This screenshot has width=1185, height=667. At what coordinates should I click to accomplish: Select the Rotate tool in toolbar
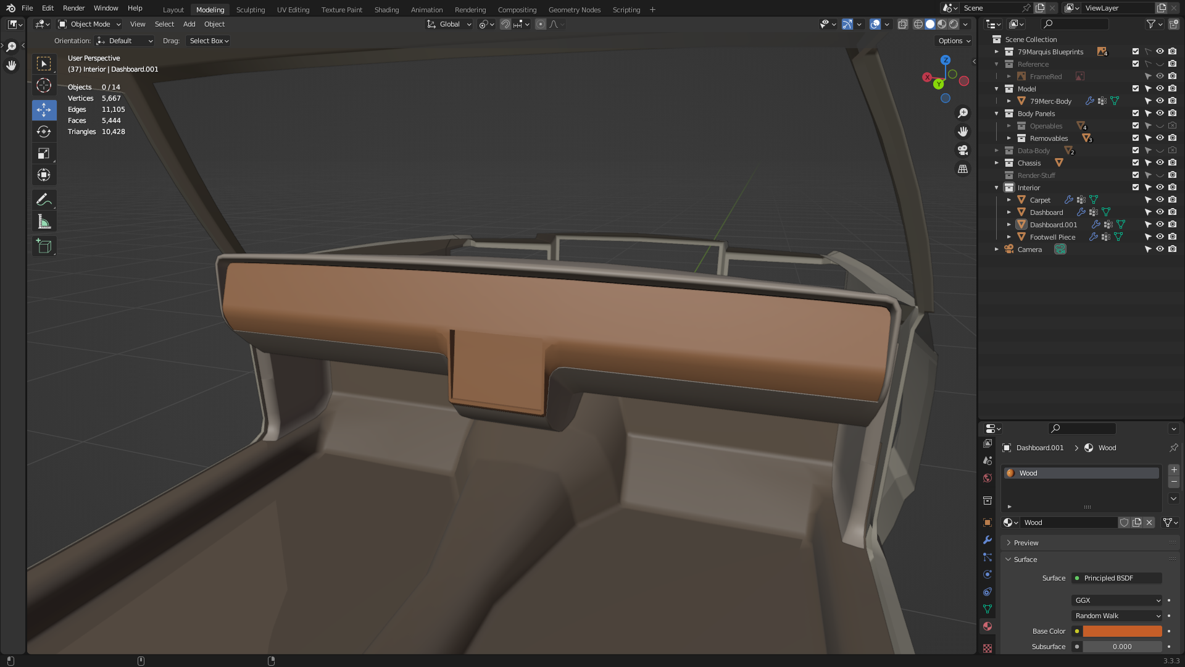click(x=44, y=132)
